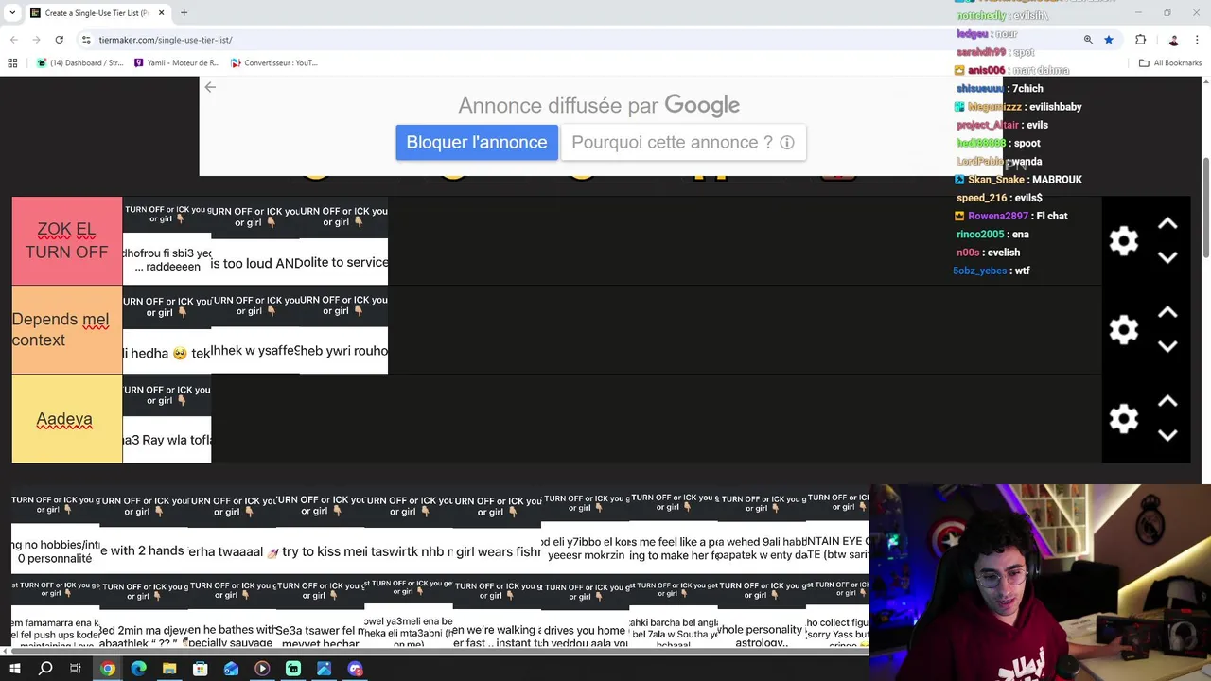Select the 'heb ywri rouho' item in Depends tier
The height and width of the screenshot is (681, 1211).
(x=343, y=330)
